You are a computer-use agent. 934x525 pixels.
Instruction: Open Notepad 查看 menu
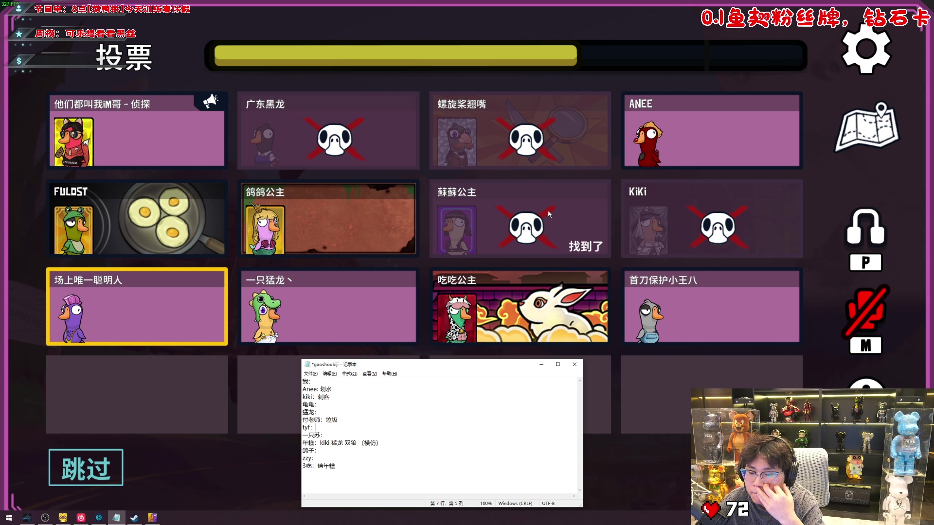tap(369, 373)
